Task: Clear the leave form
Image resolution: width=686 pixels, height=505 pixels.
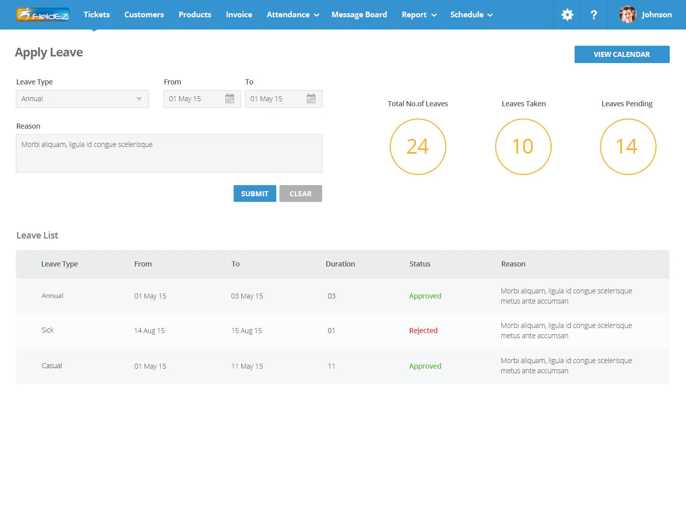Action: pos(301,194)
